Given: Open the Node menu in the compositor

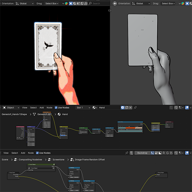Looking at the screenshot, I should 31,153.
